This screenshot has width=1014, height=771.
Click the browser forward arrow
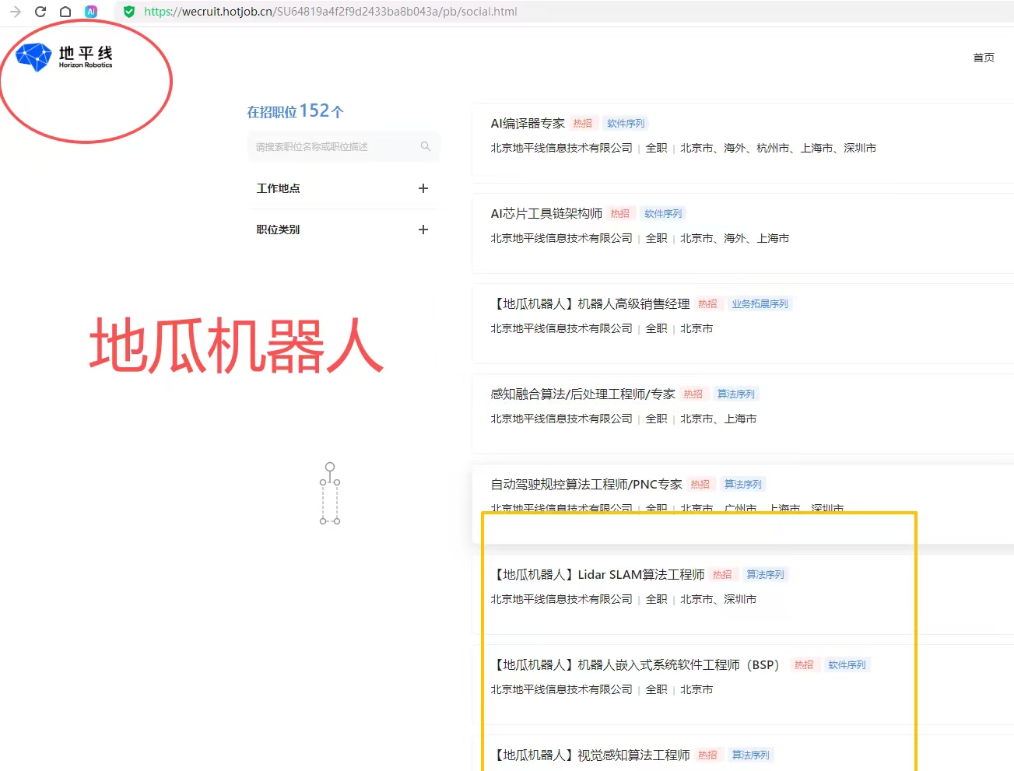pyautogui.click(x=16, y=12)
